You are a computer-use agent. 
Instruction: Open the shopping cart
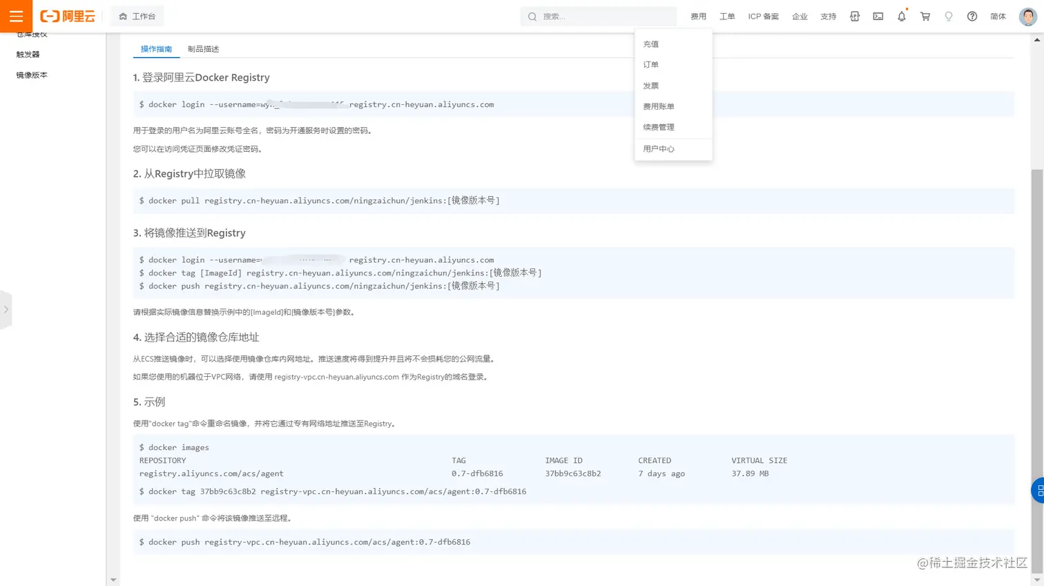925,17
